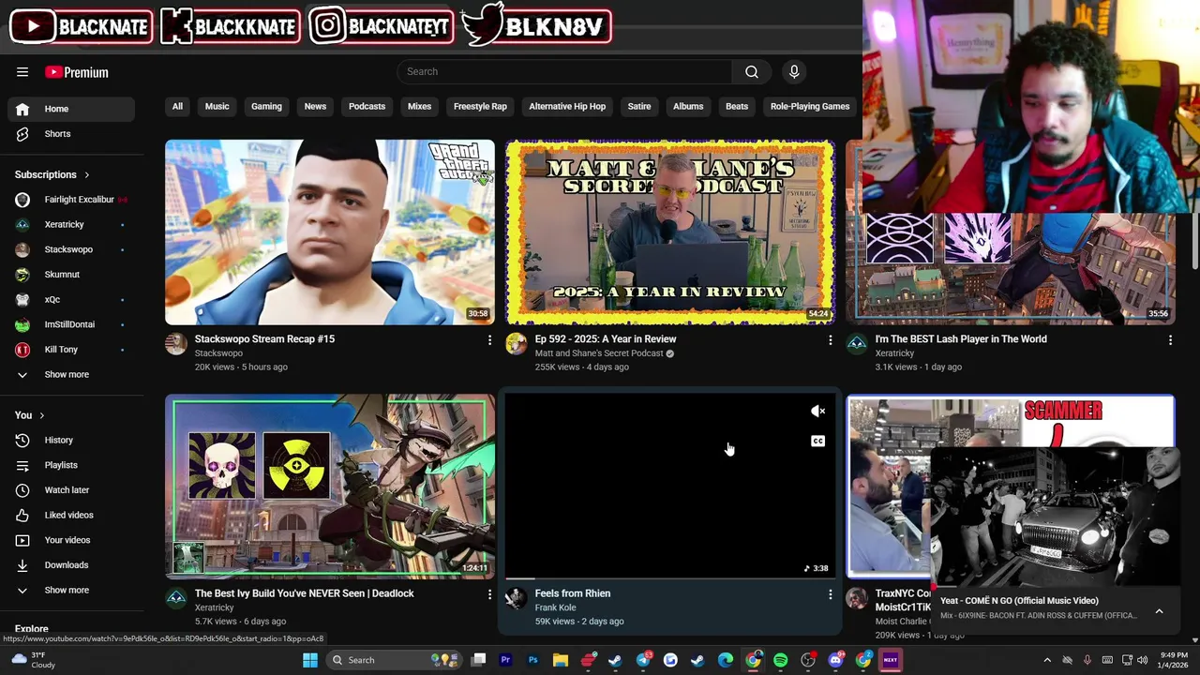The height and width of the screenshot is (675, 1200).
Task: Expand the You section arrow
Action: pos(42,415)
